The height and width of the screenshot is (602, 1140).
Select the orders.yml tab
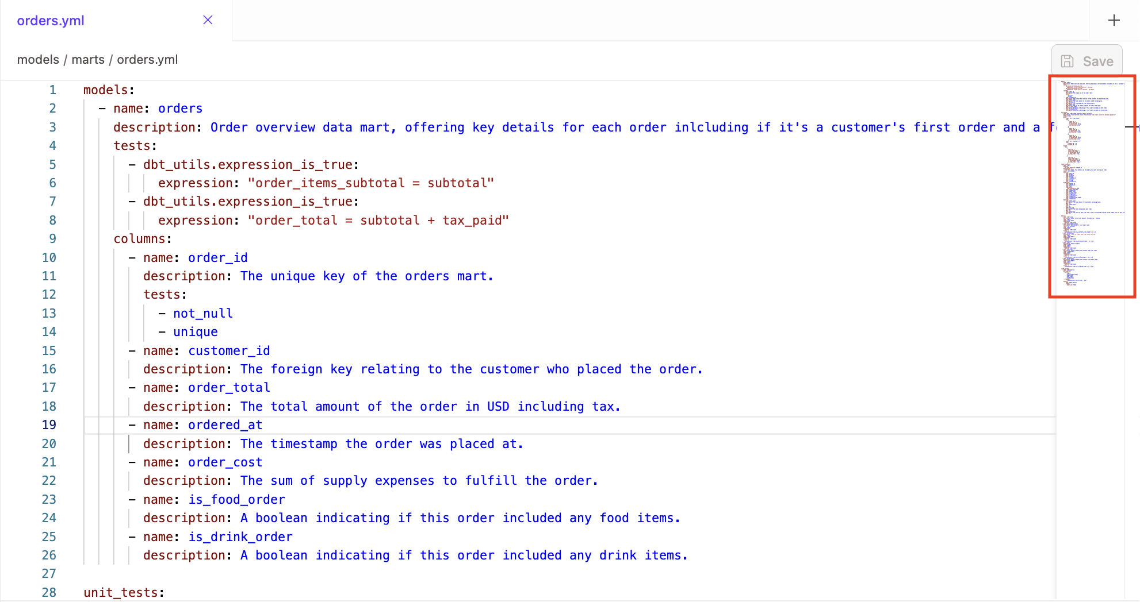(x=51, y=21)
